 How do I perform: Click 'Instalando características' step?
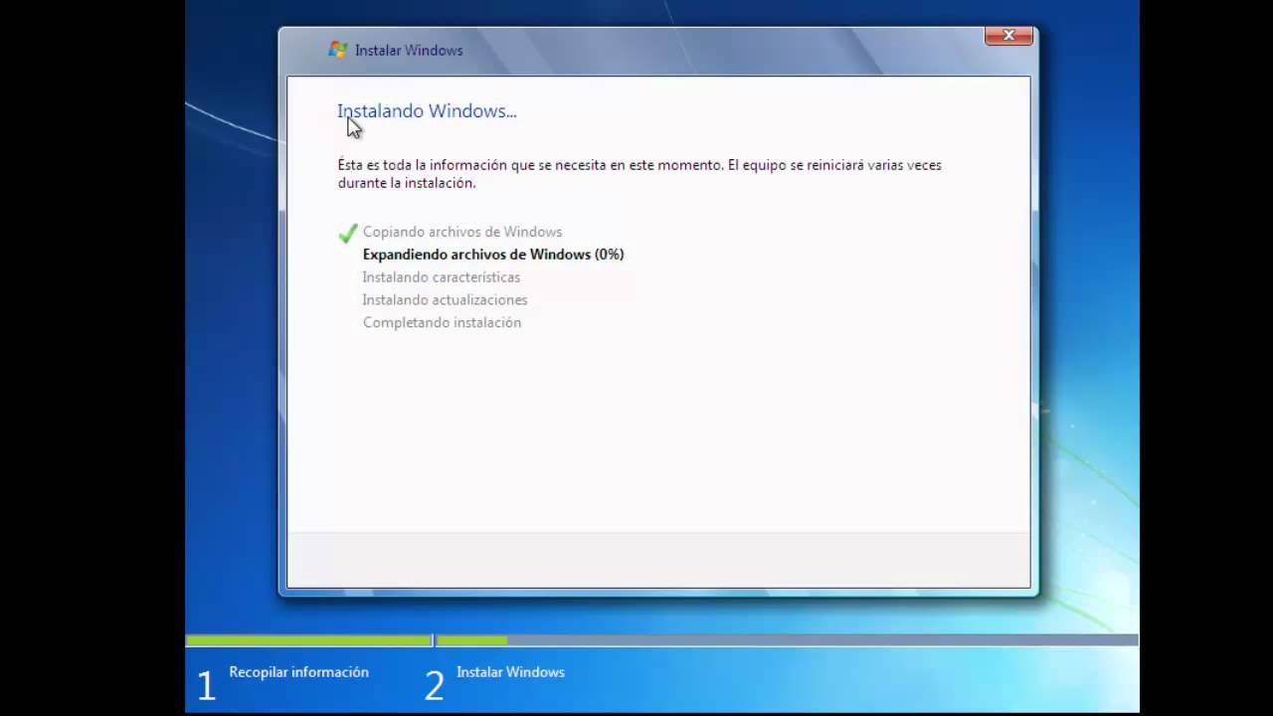[x=442, y=277]
